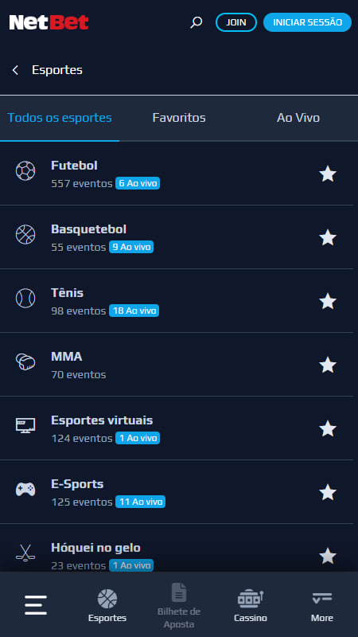Select the Todos os esportes tab
This screenshot has height=637, width=358.
tap(60, 118)
